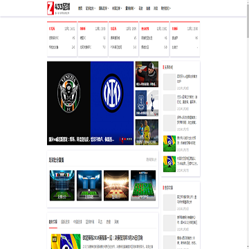
Task: Open the blue stadium scoreboard card with a soccer ball
Action: click(89, 185)
